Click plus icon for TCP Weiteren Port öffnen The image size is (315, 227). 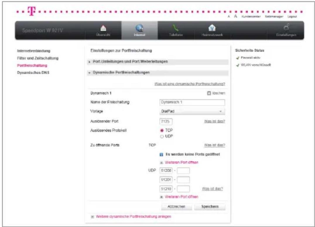[161, 163]
